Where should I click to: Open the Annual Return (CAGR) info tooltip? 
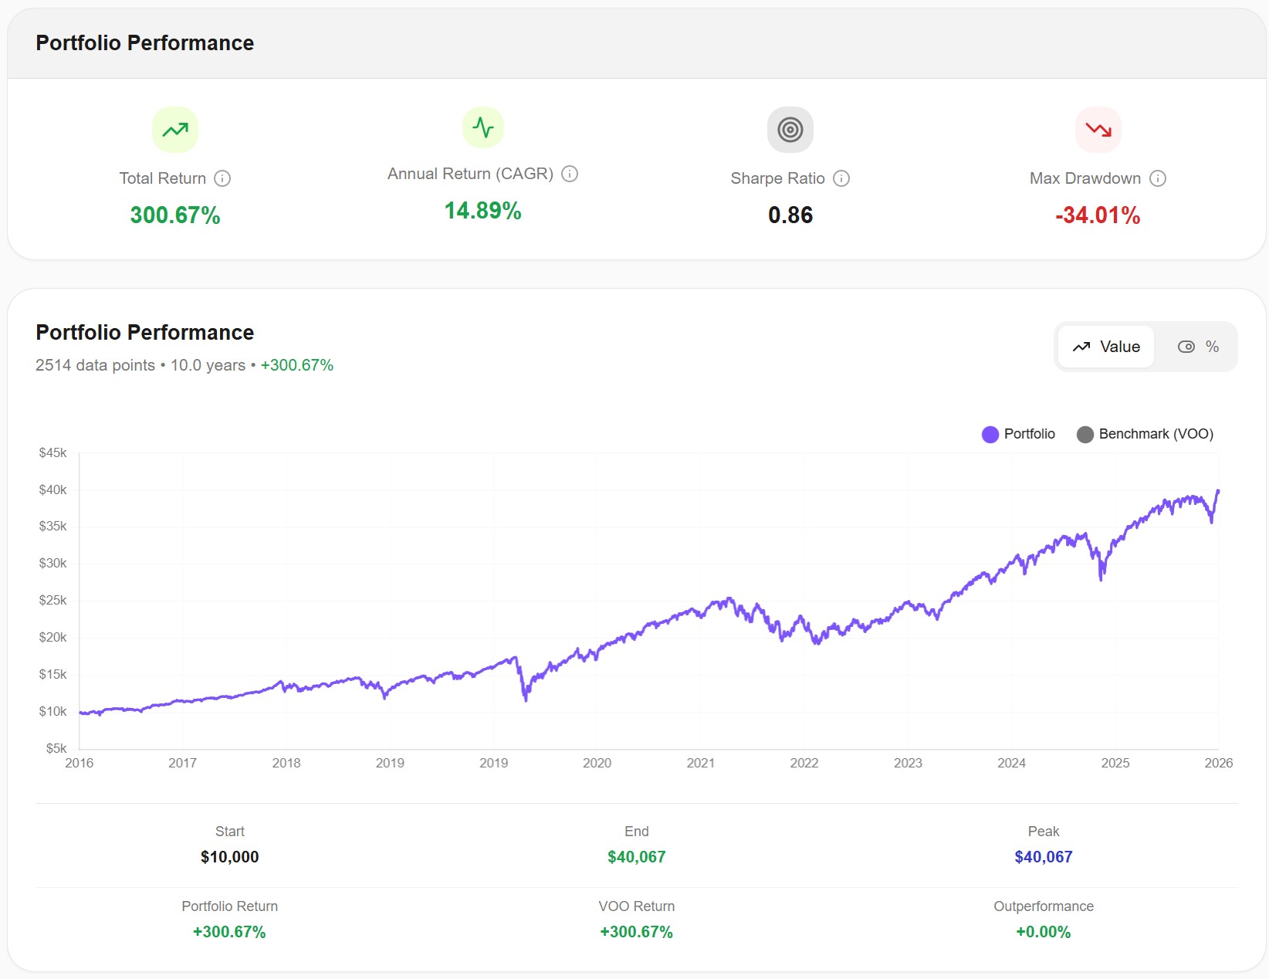570,174
